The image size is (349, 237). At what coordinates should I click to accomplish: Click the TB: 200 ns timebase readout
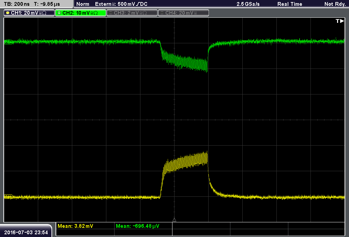pyautogui.click(x=17, y=4)
